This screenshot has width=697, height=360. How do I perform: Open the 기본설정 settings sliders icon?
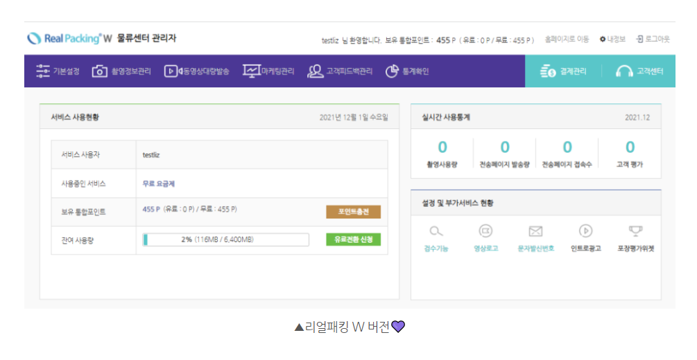click(x=43, y=71)
